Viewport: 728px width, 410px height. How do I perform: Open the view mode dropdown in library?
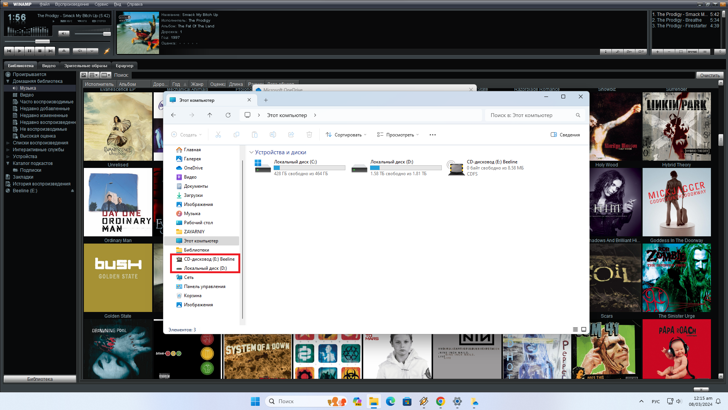tap(94, 75)
